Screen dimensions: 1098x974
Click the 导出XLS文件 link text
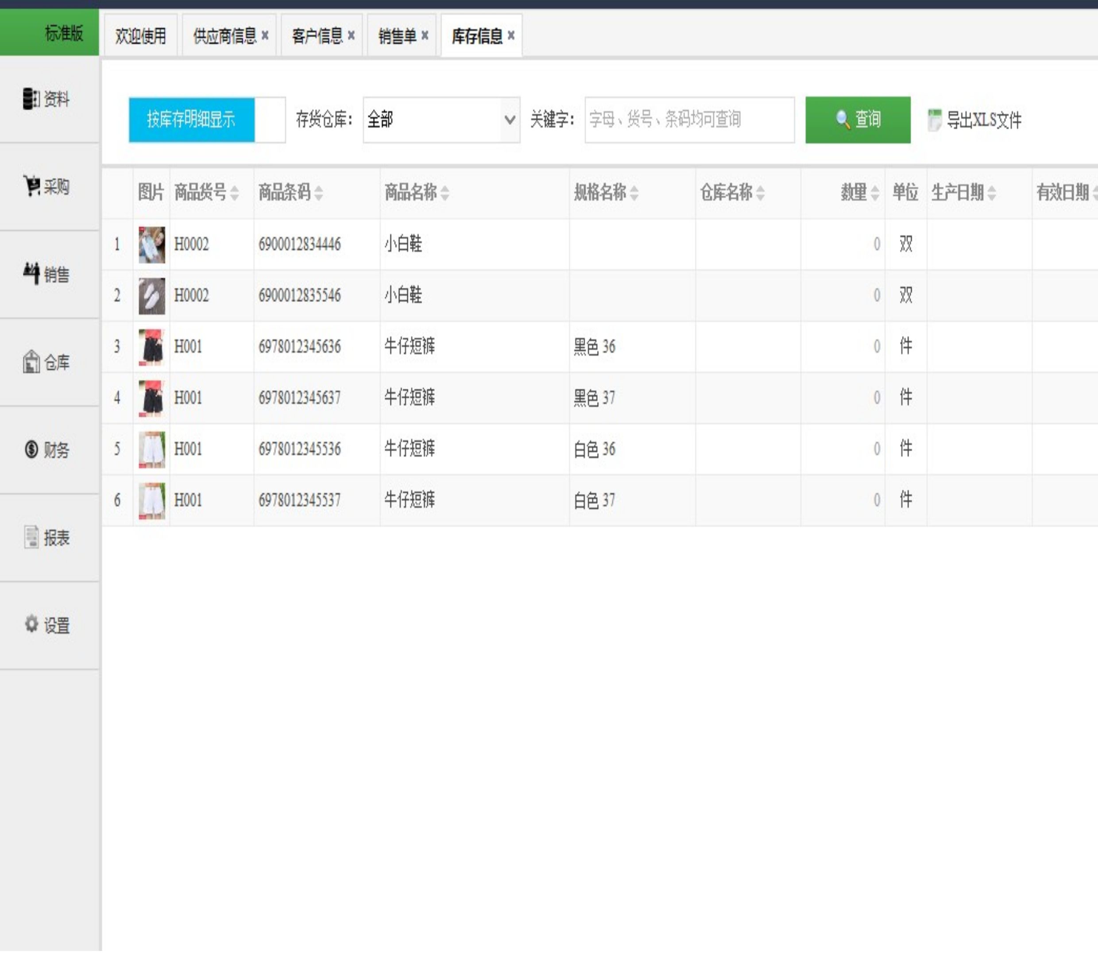coord(984,120)
